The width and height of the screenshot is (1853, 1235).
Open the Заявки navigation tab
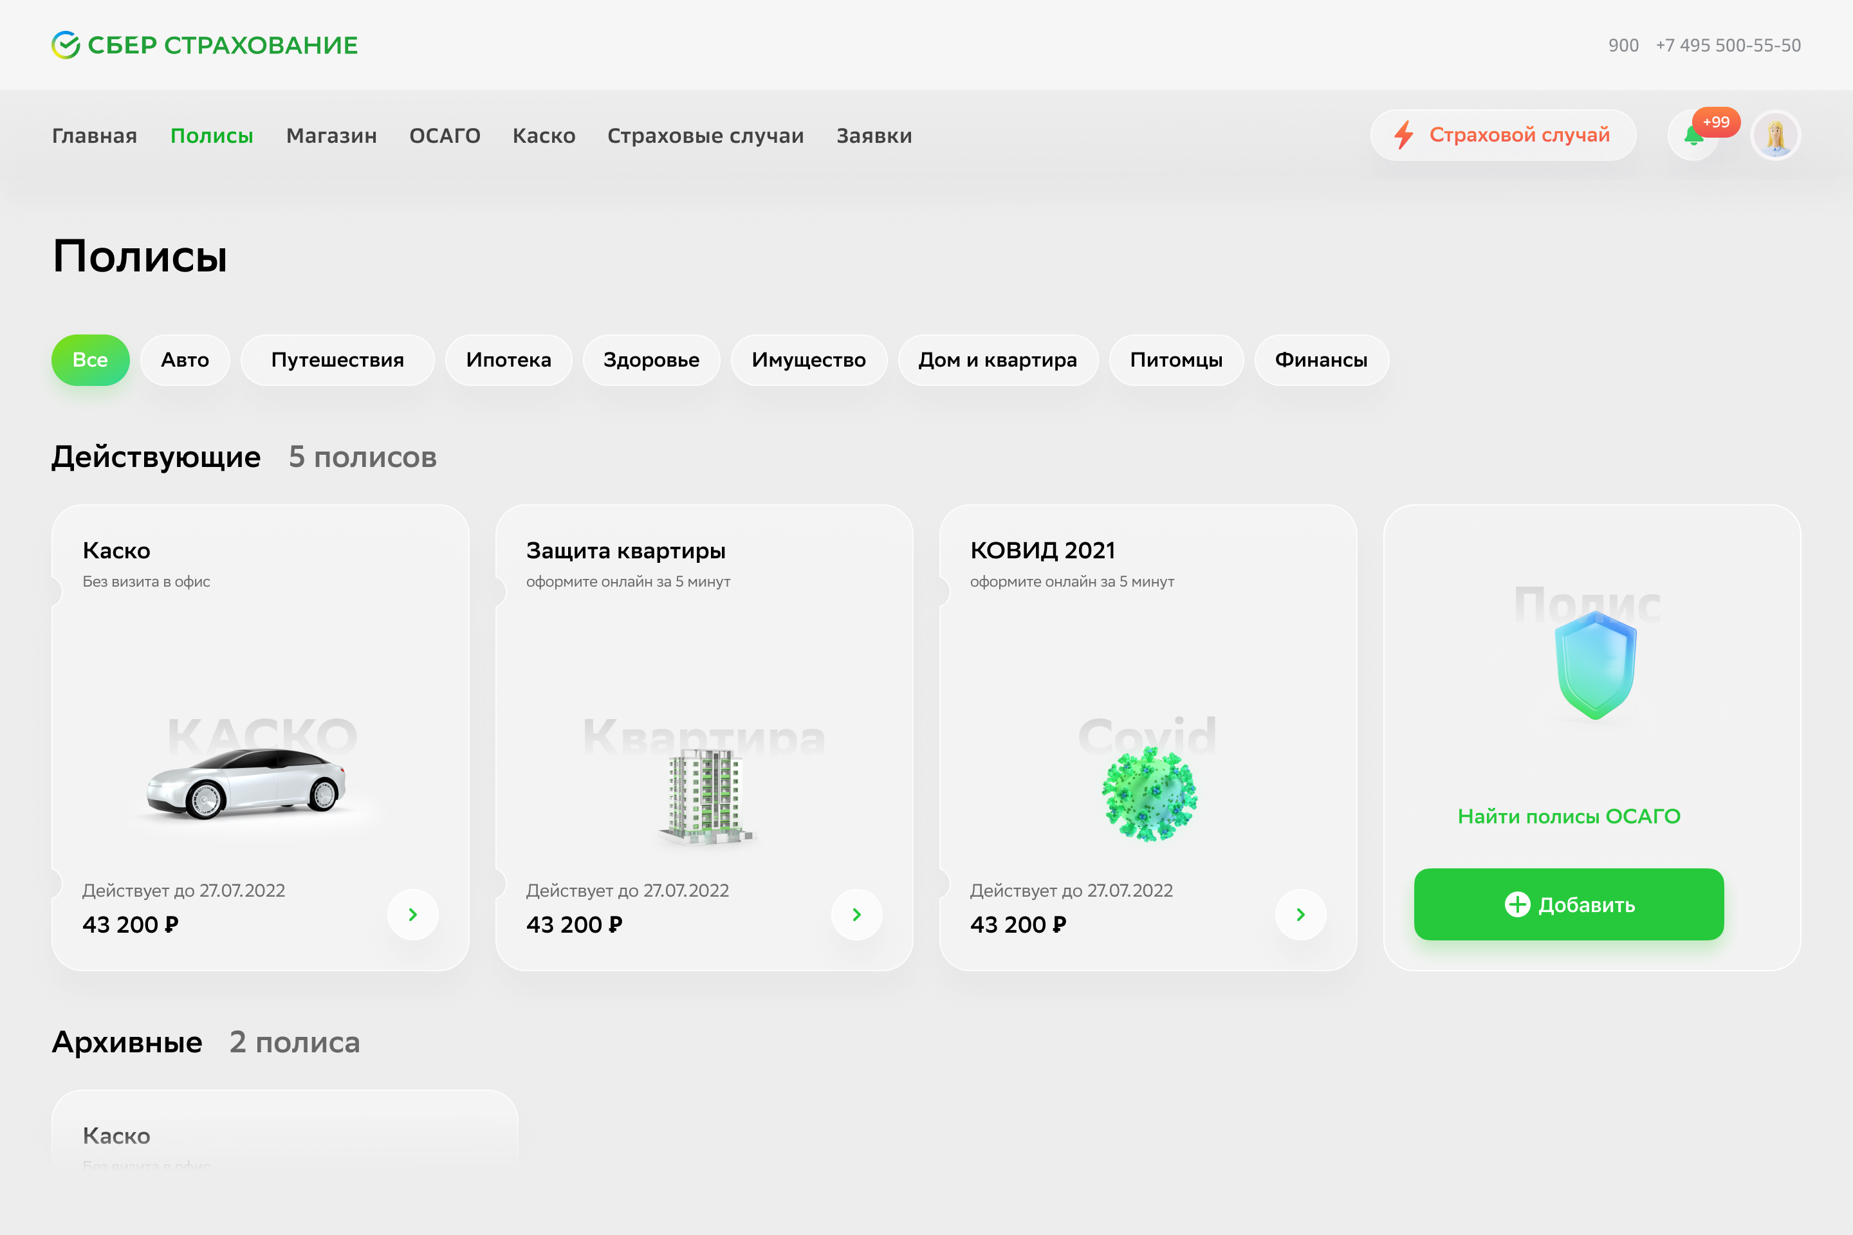pos(874,136)
